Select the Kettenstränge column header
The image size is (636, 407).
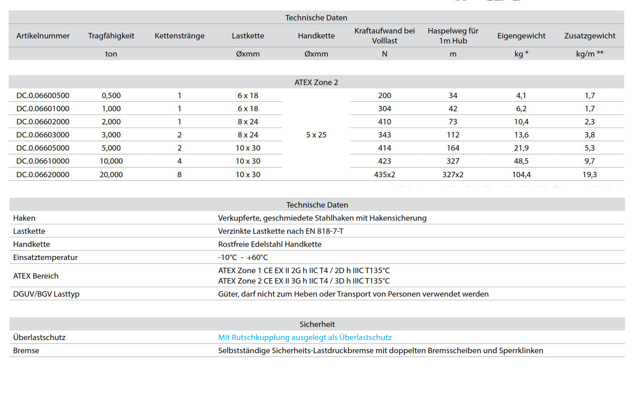point(180,36)
